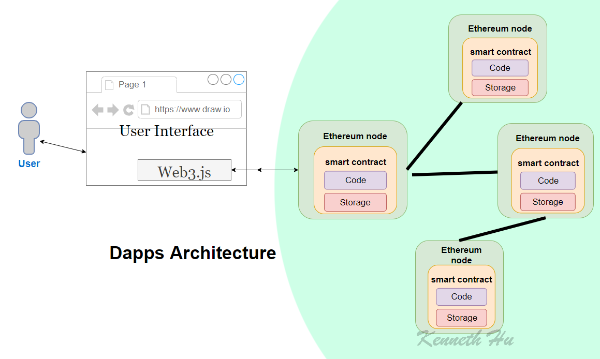Open the User Interface heading
The width and height of the screenshot is (600, 359).
[166, 131]
